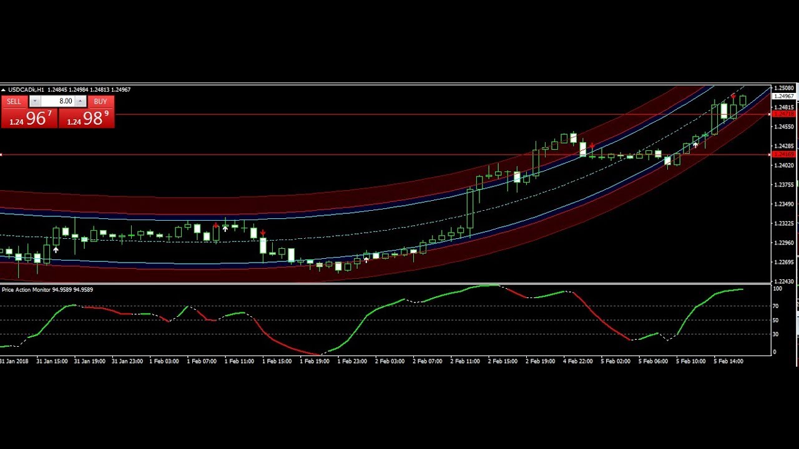
Task: Click the 1 Feb 03:00 time label
Action: [165, 361]
